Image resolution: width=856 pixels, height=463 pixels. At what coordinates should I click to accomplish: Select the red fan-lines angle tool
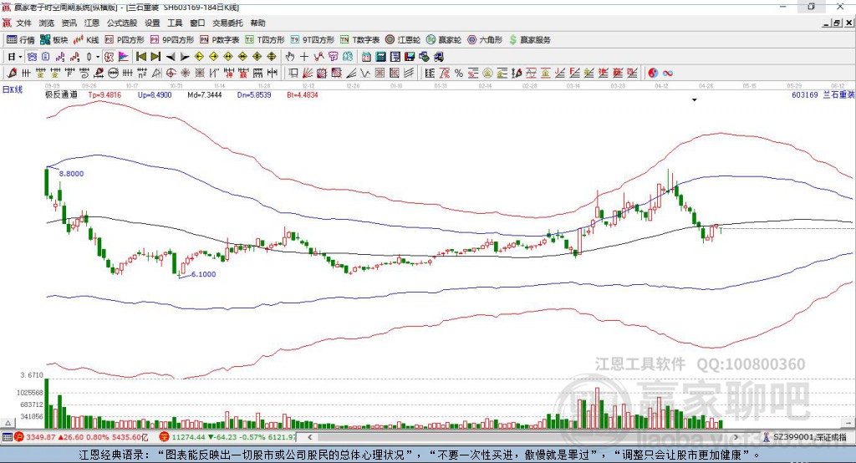pos(308,74)
